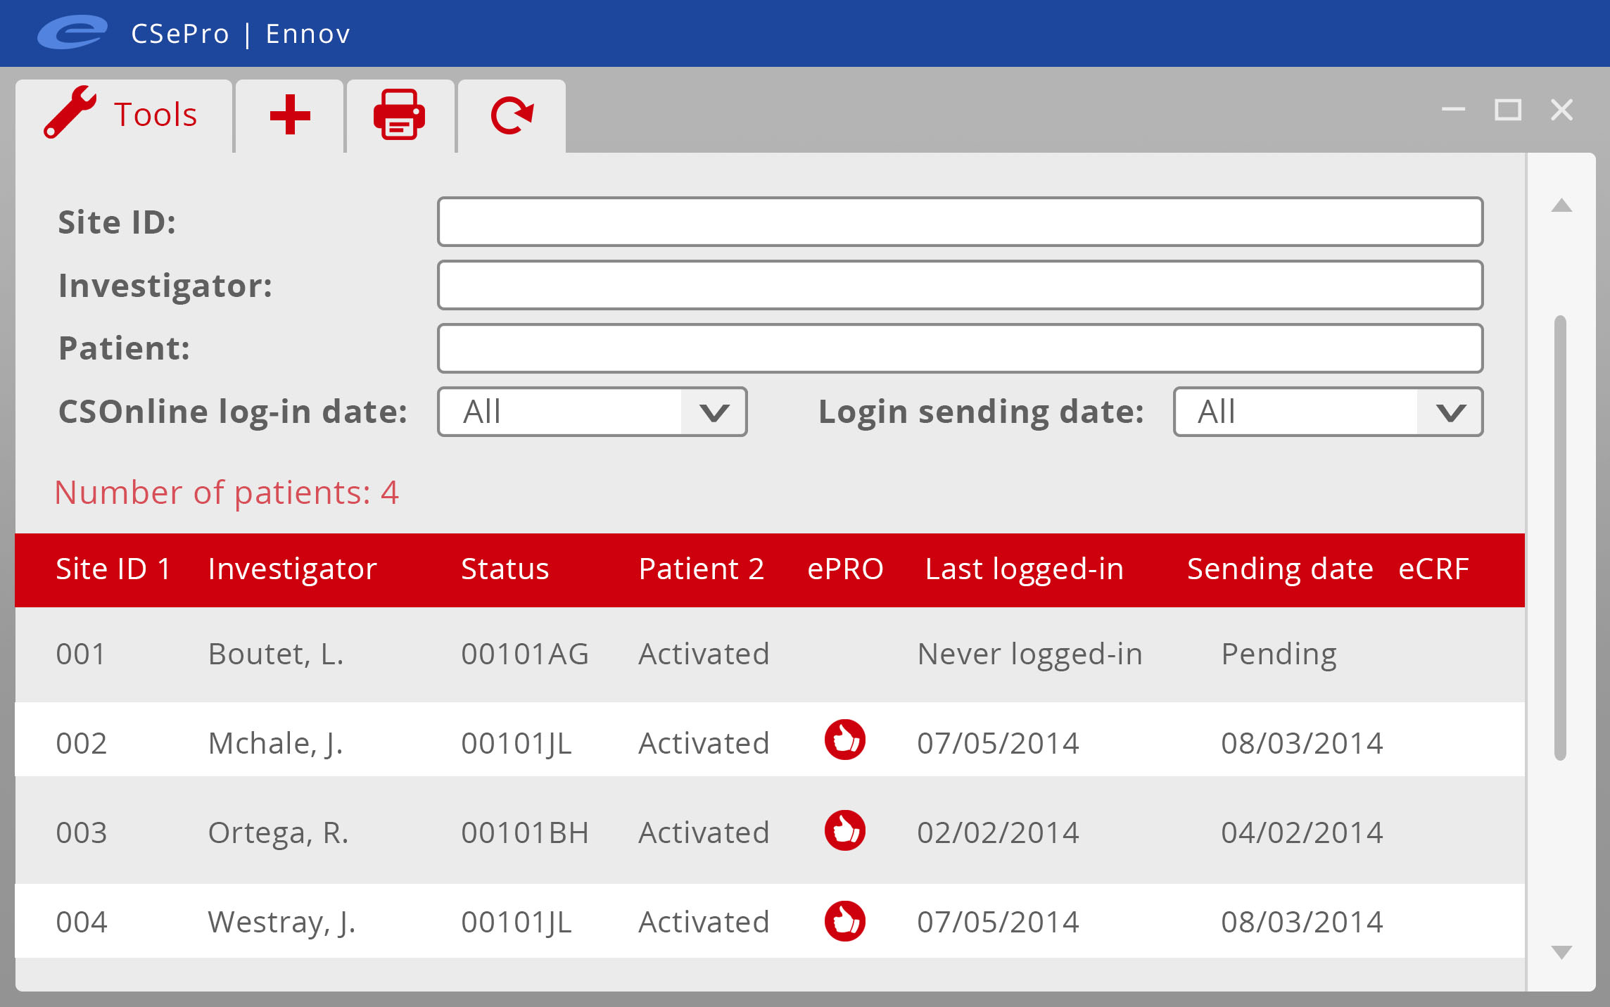The image size is (1610, 1007).
Task: Close the window
Action: point(1561,110)
